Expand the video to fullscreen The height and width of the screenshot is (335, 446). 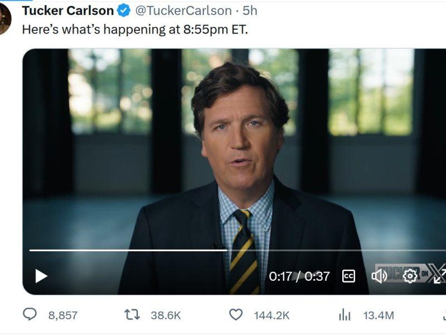tap(440, 276)
